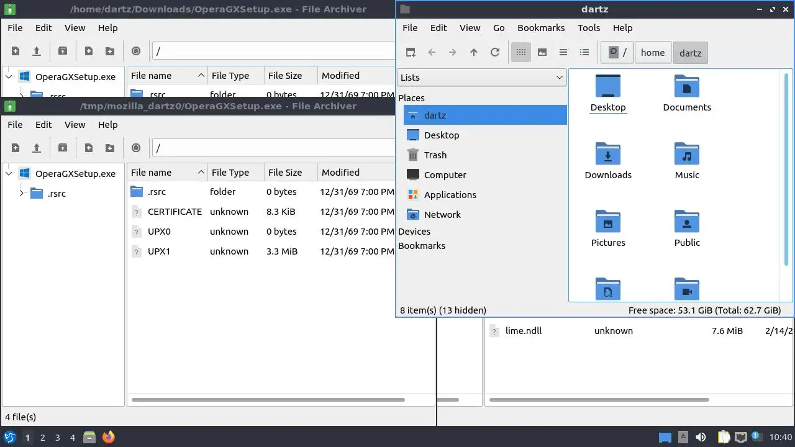
Task: Open Help menu in Downloads archiver window
Action: tap(107, 27)
